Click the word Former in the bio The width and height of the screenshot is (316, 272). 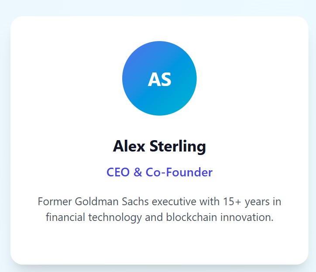[55, 202]
